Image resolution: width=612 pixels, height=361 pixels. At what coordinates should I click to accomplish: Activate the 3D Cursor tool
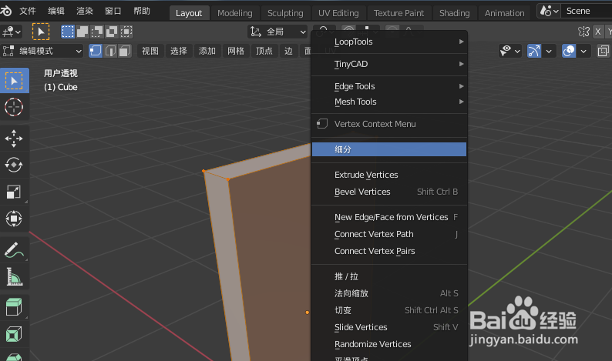tap(14, 107)
